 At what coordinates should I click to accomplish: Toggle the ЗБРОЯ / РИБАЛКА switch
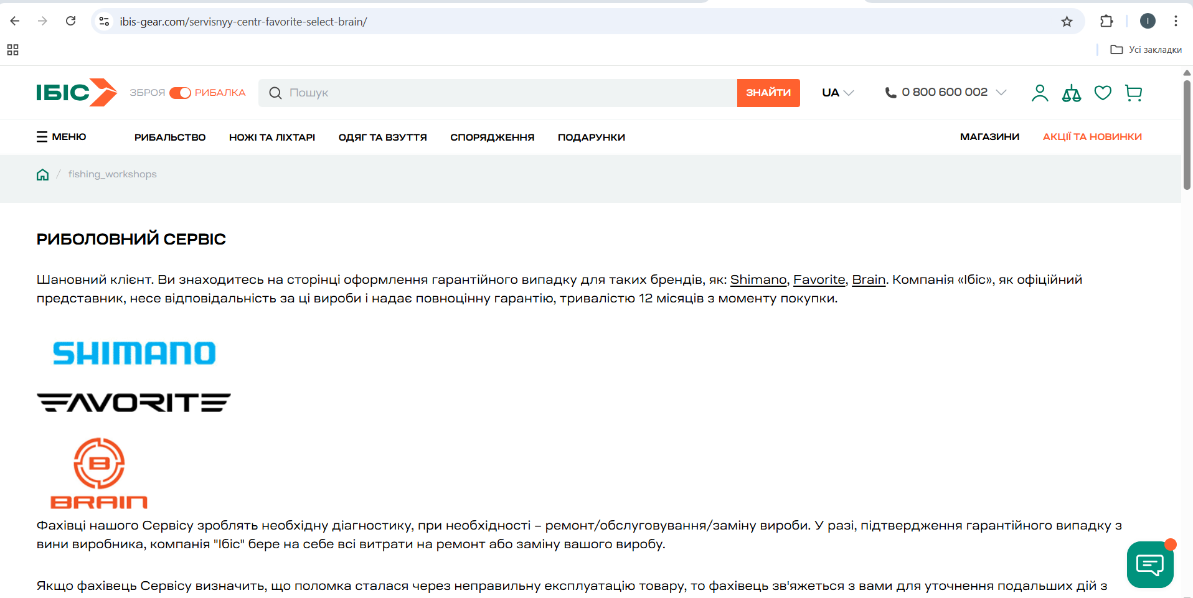click(180, 93)
